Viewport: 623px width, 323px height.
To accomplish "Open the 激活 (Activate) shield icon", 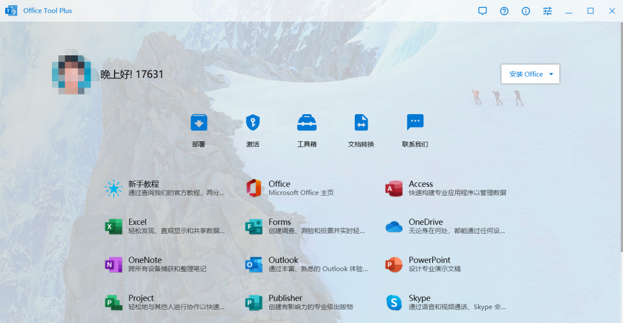I will click(253, 123).
